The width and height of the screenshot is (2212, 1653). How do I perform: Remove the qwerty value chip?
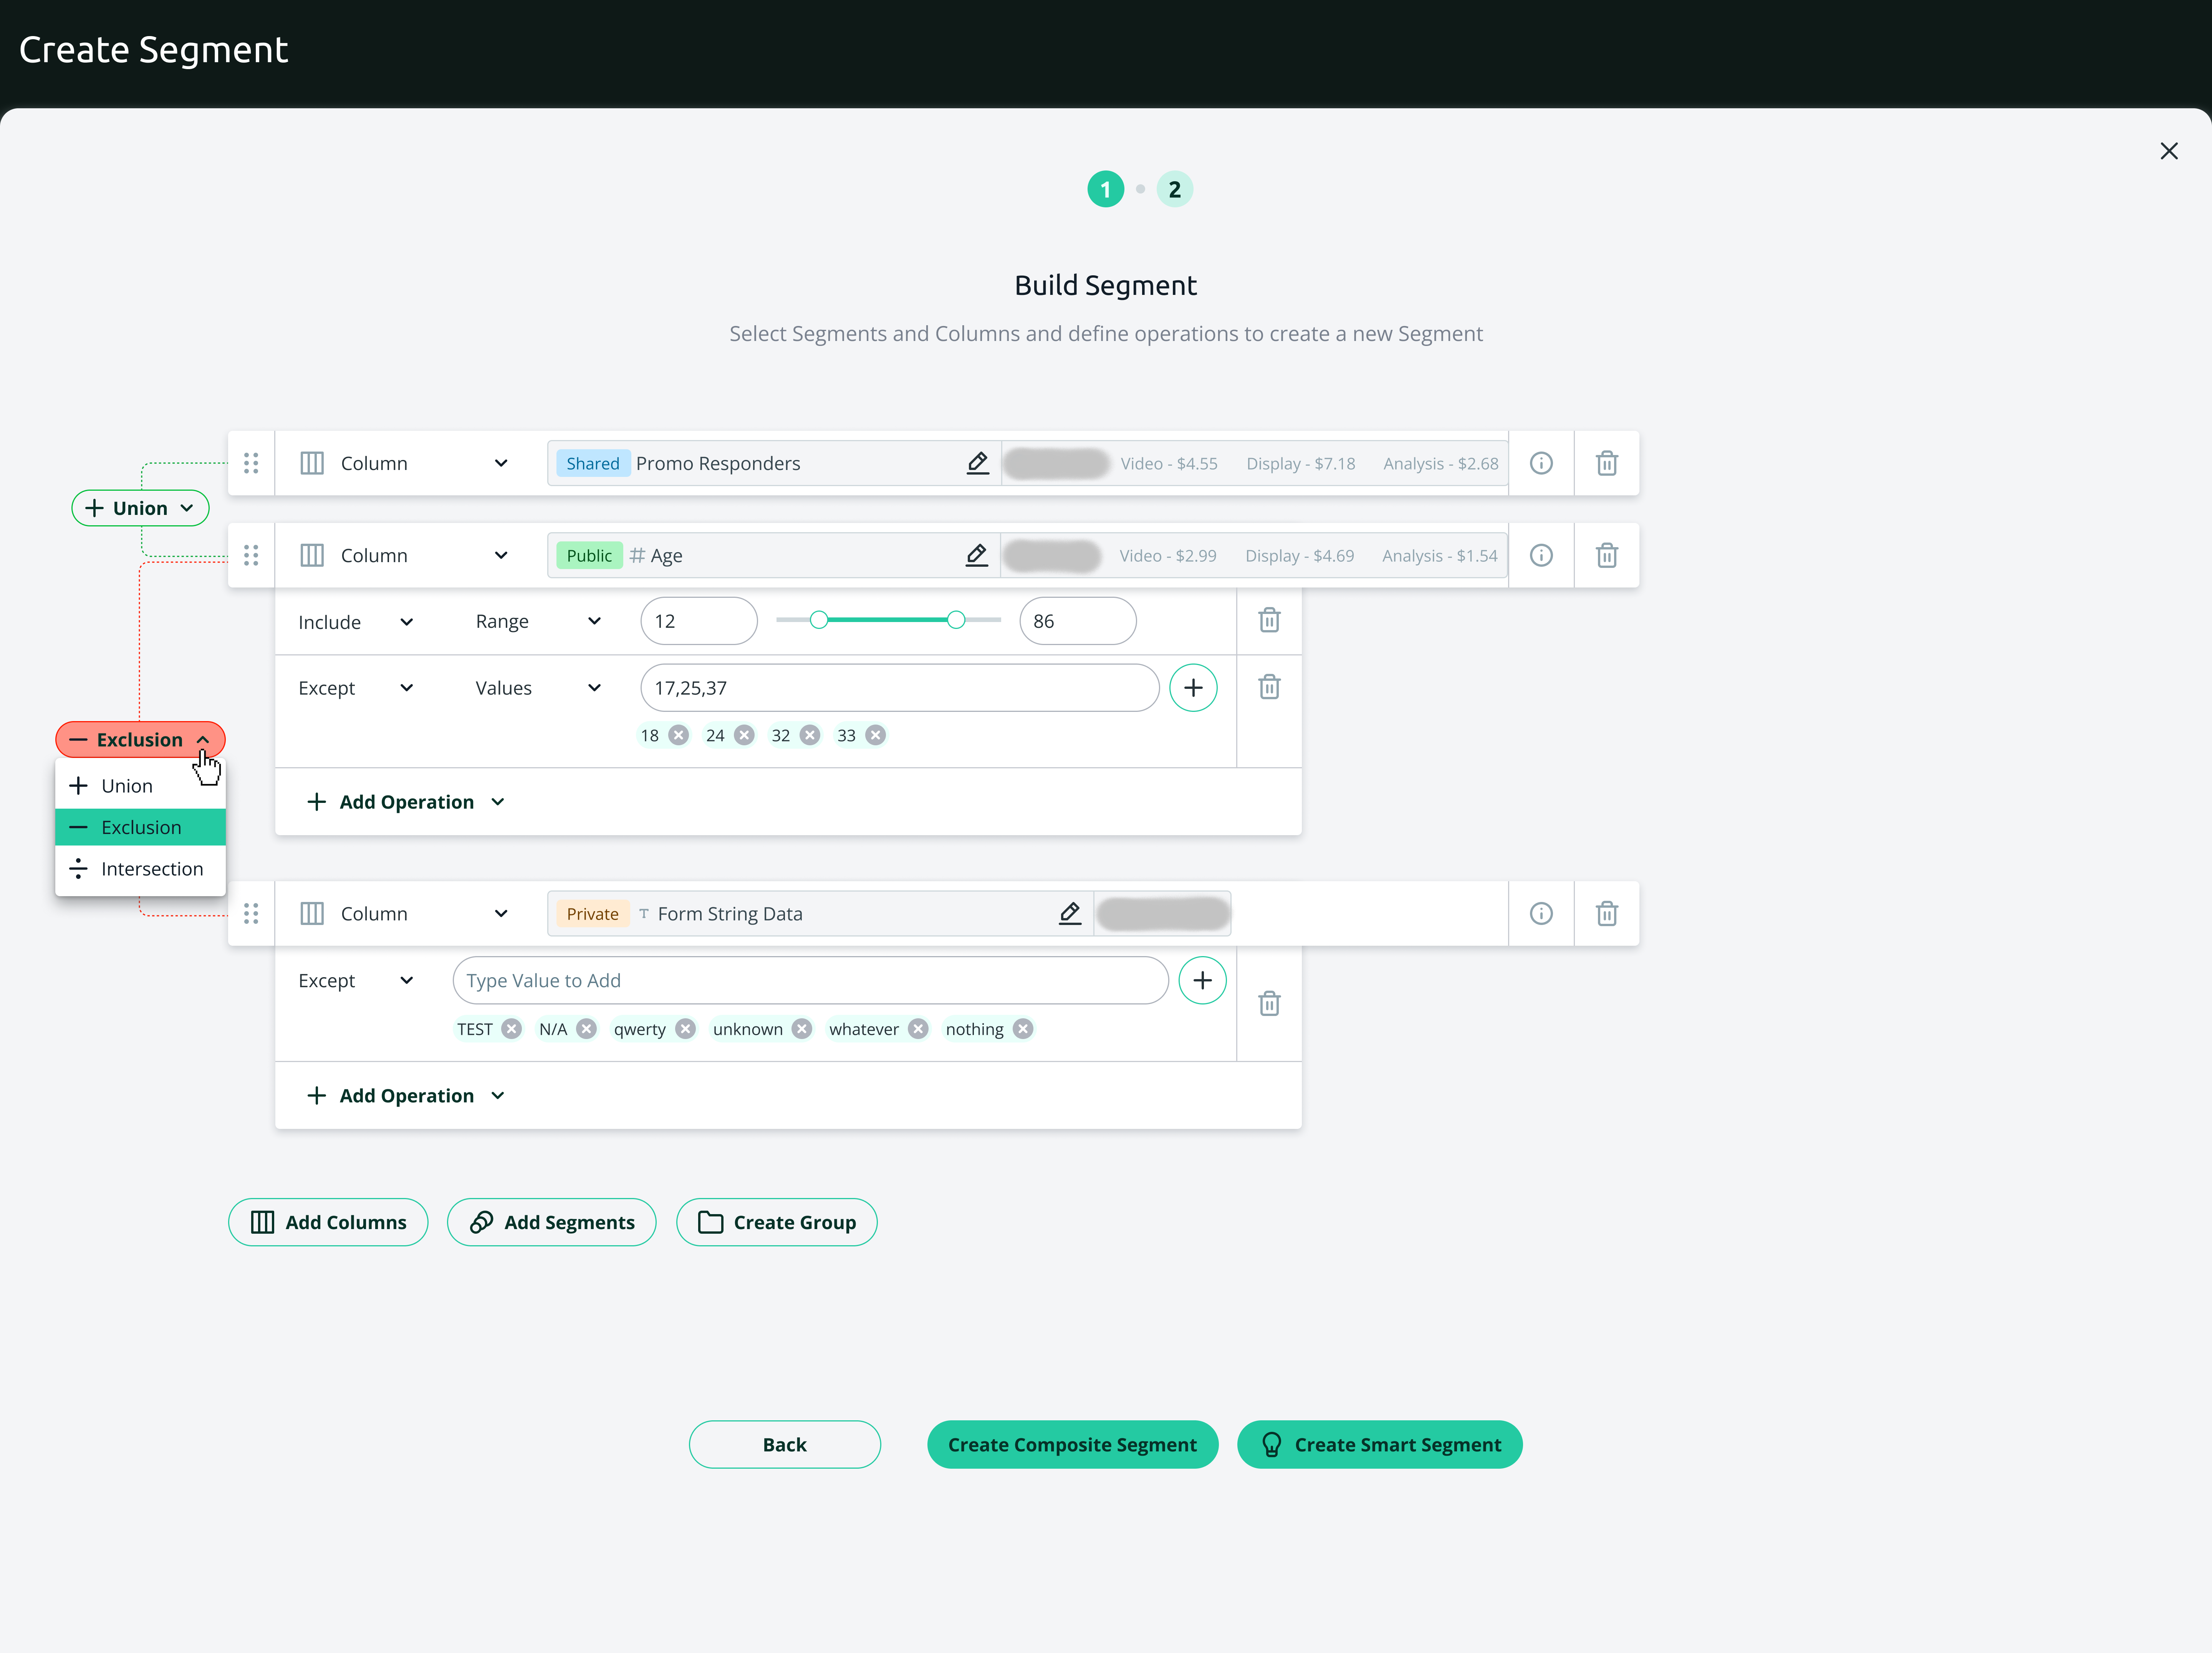click(x=685, y=1029)
